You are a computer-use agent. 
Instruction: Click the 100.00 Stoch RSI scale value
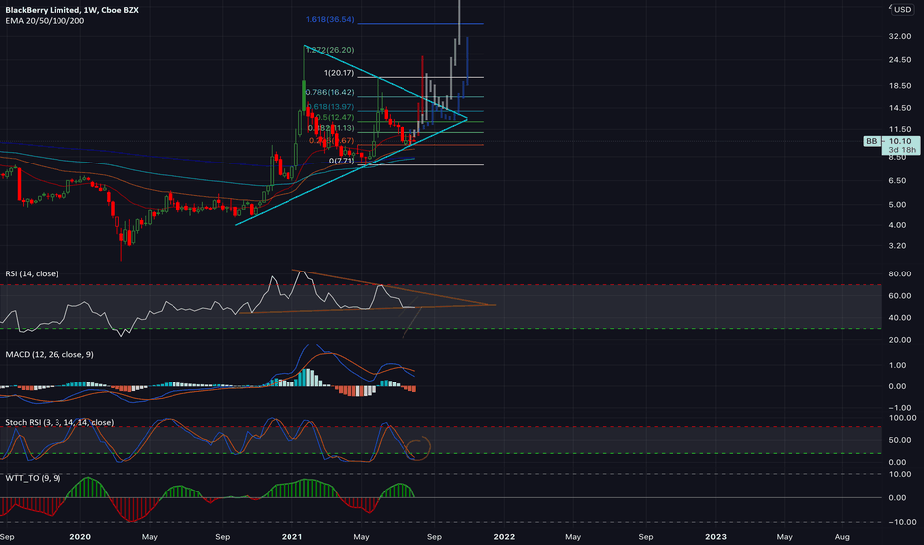[902, 418]
